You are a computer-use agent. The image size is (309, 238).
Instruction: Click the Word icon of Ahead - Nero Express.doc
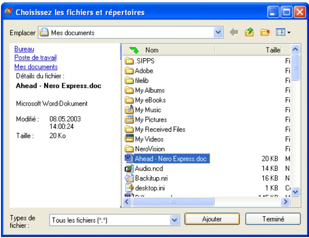[x=129, y=158]
